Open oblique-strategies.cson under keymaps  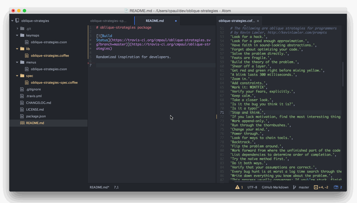(x=49, y=42)
